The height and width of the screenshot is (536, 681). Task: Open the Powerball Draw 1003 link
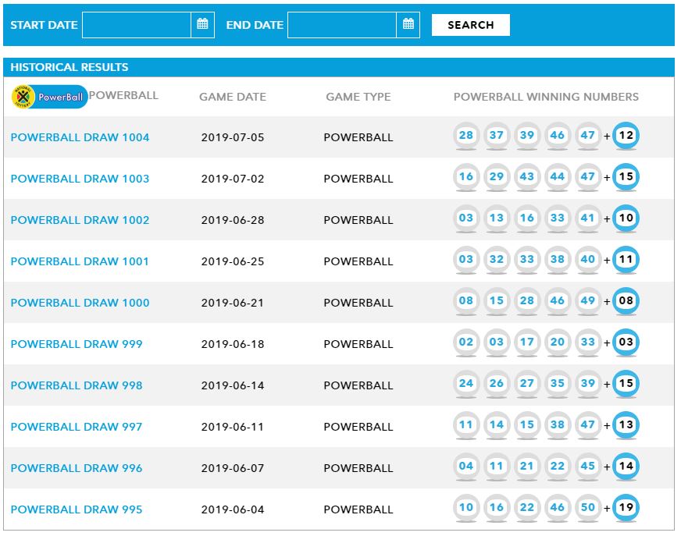(80, 179)
